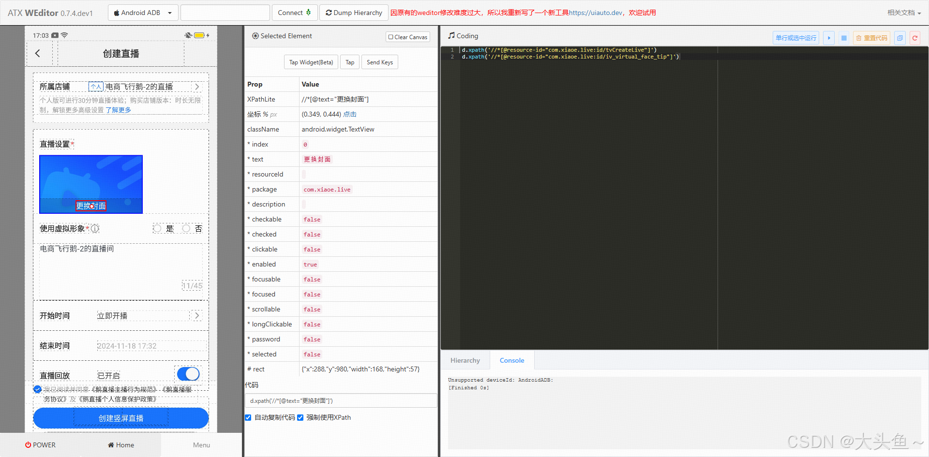929x457 pixels.
Task: Uncheck the 自动复制代码 checkbox
Action: [x=248, y=417]
